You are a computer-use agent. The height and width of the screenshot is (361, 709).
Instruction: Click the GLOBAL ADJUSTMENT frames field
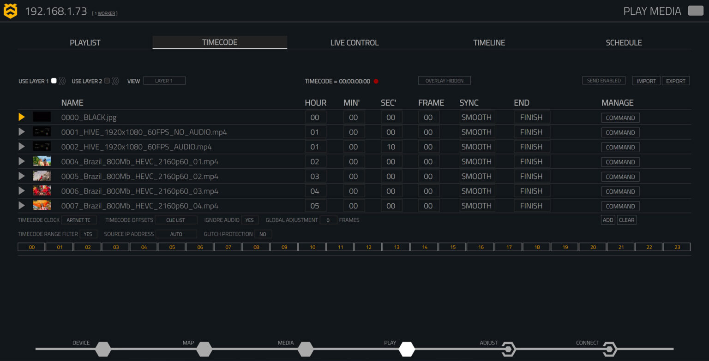click(x=328, y=220)
